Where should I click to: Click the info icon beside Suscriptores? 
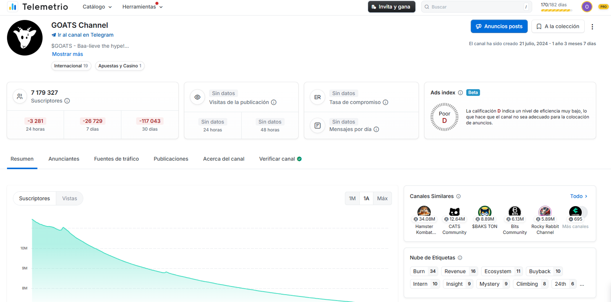pyautogui.click(x=67, y=101)
